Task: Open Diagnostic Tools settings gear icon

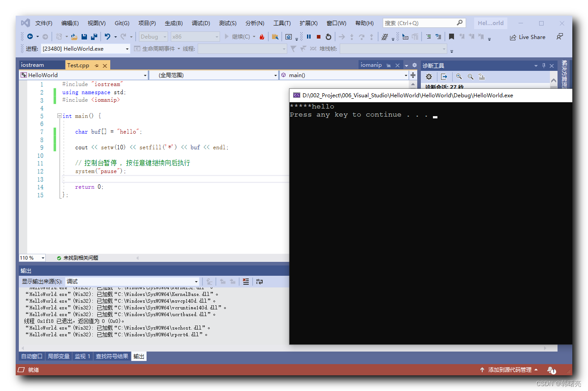Action: click(429, 77)
